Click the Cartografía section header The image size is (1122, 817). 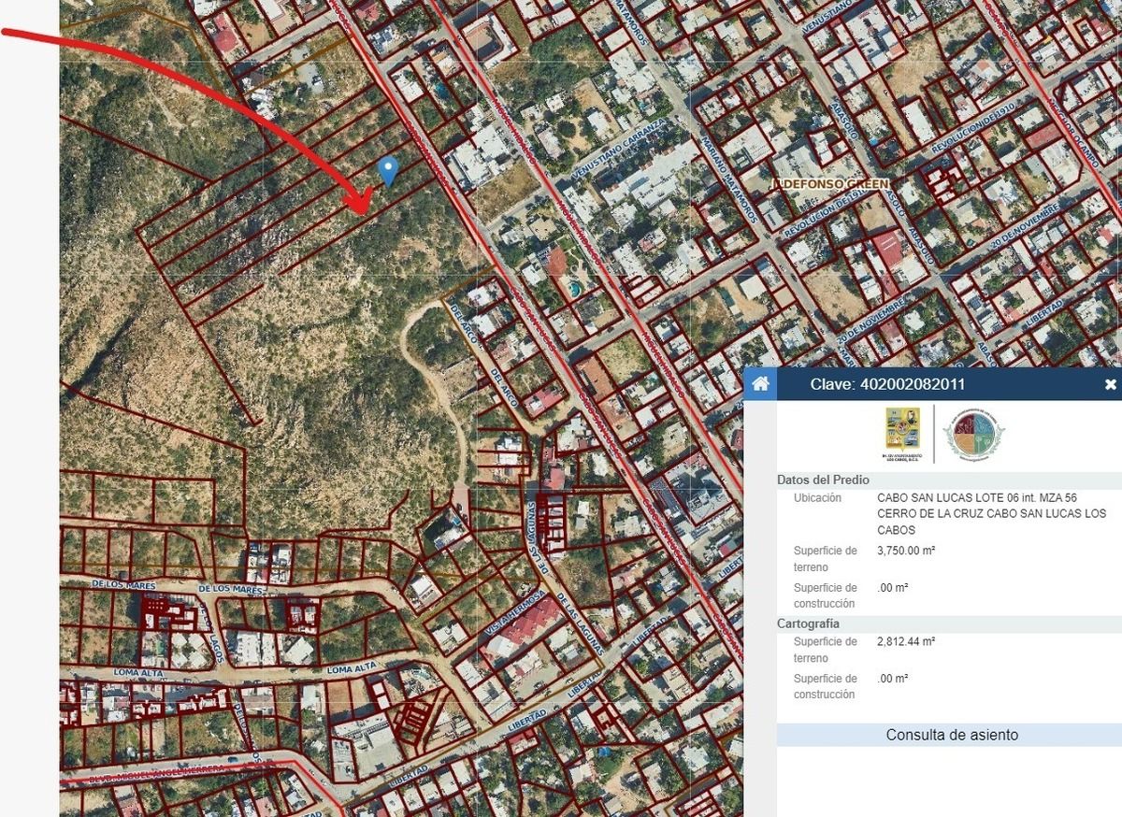(808, 623)
